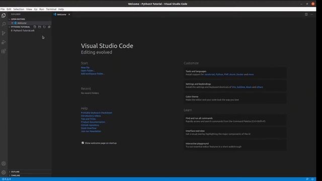Open the Extensions view
This screenshot has width=322, height=181.
[4, 51]
